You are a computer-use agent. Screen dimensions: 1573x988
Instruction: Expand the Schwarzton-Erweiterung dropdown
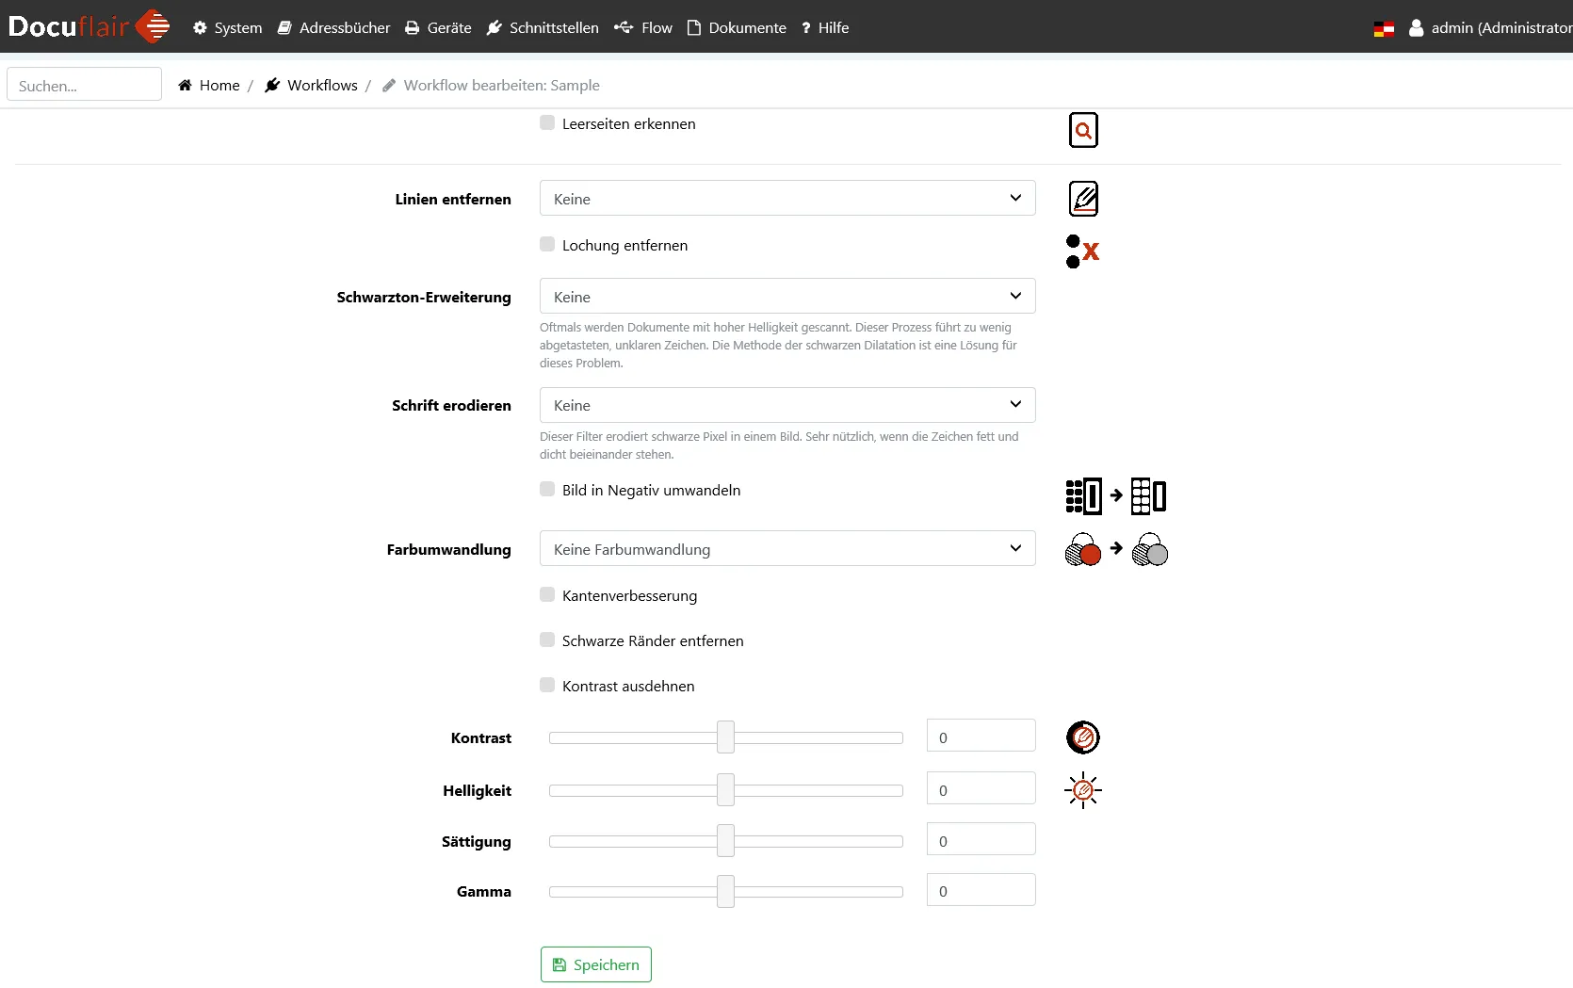pyautogui.click(x=786, y=297)
